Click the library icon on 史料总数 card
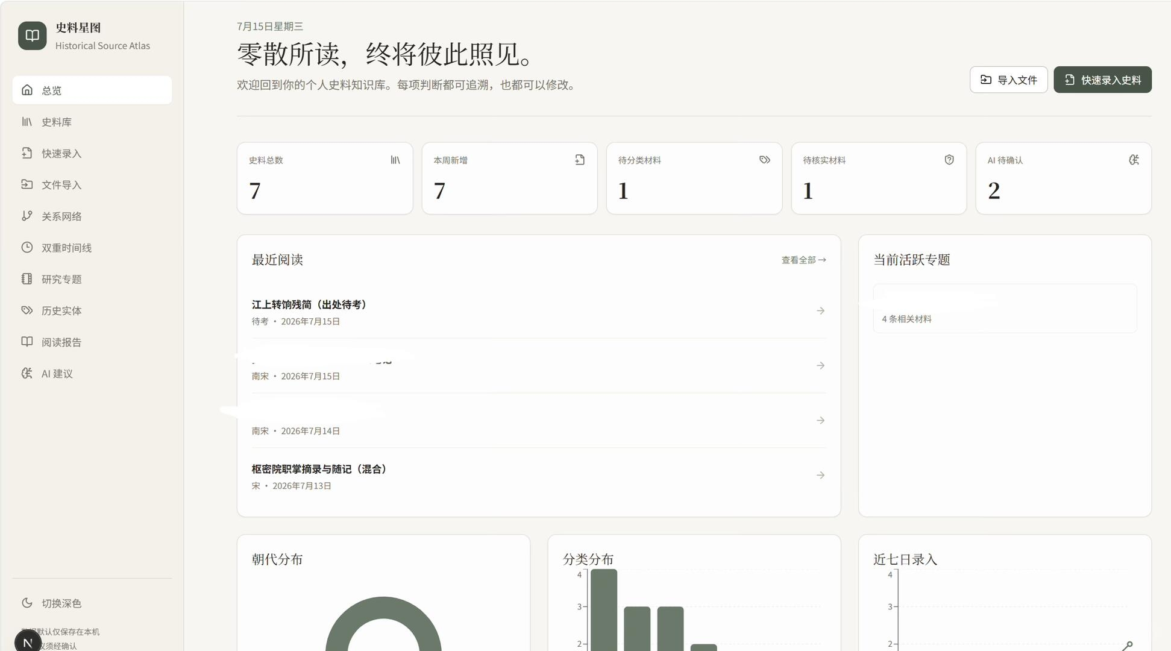 395,160
